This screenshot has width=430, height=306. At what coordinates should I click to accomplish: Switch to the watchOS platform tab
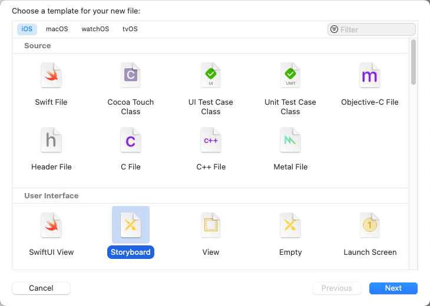point(95,29)
